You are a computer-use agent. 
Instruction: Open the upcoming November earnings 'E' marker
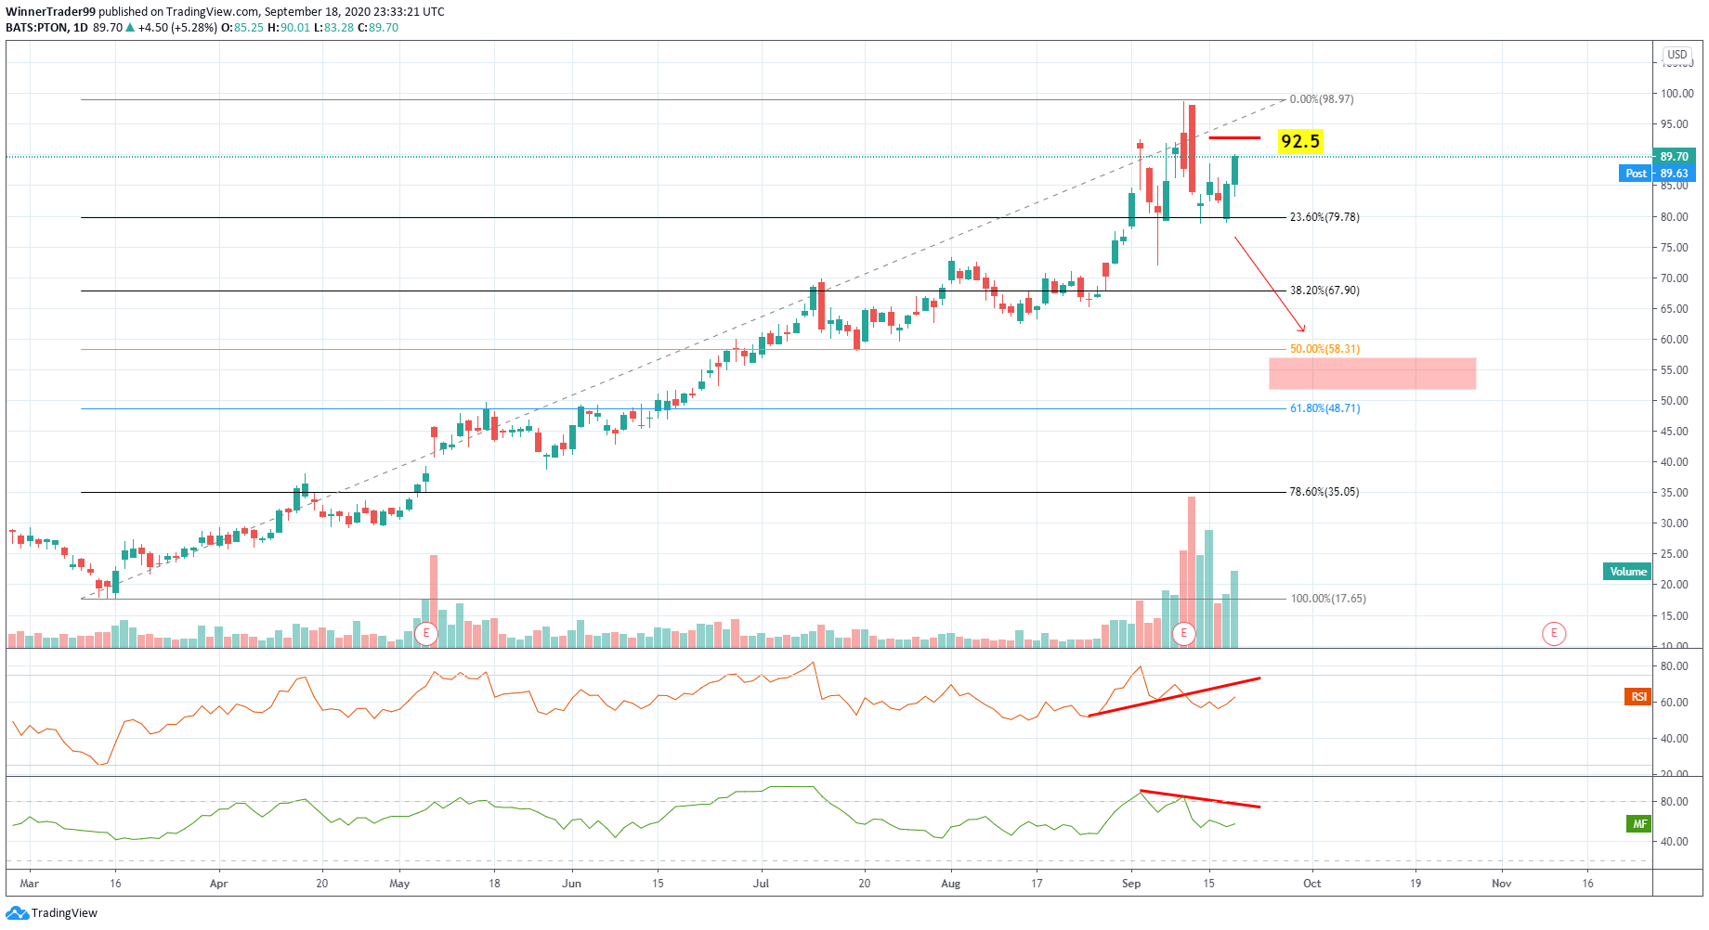[x=1554, y=634]
